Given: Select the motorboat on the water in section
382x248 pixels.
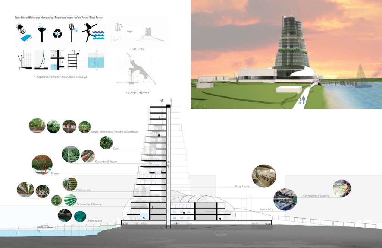Looking at the screenshot, I should [x=46, y=228].
